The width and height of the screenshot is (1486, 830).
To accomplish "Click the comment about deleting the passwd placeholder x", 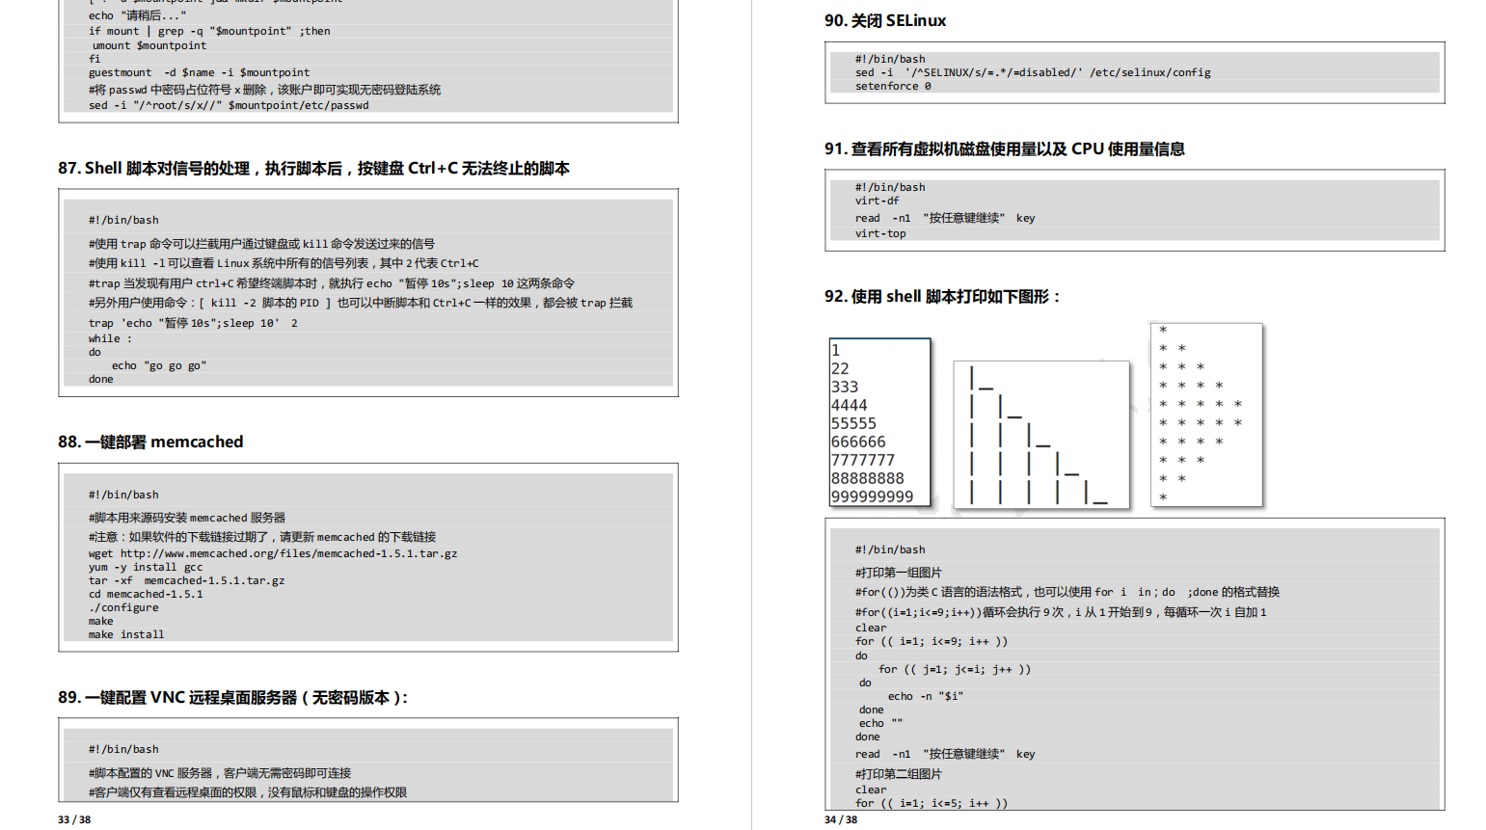I will 264,90.
